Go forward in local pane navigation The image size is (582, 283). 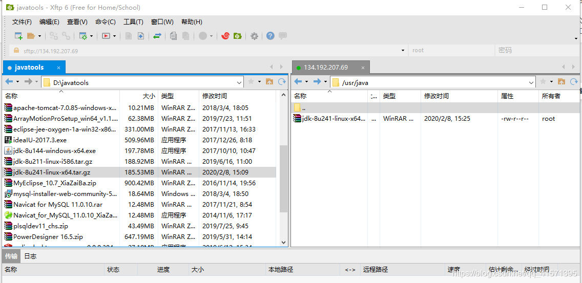pos(28,81)
